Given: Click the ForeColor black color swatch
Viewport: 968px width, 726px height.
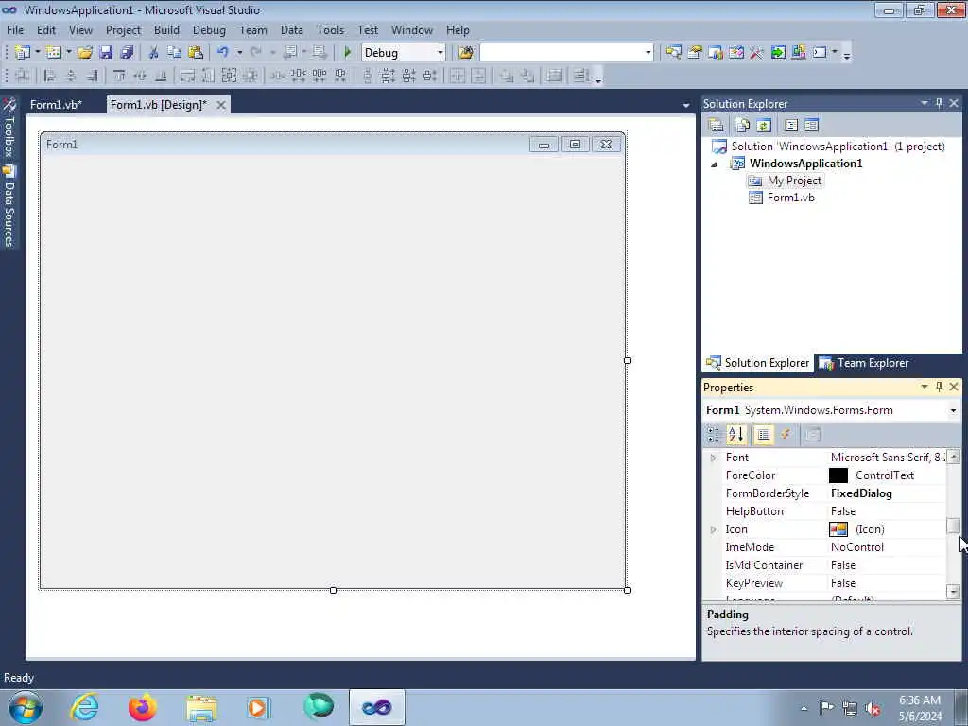Looking at the screenshot, I should [x=838, y=475].
